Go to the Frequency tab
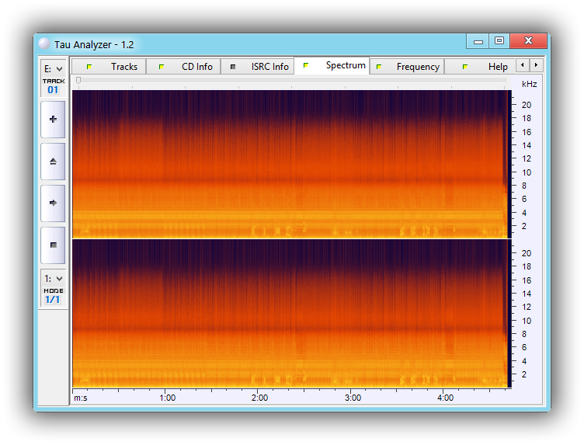 point(407,67)
